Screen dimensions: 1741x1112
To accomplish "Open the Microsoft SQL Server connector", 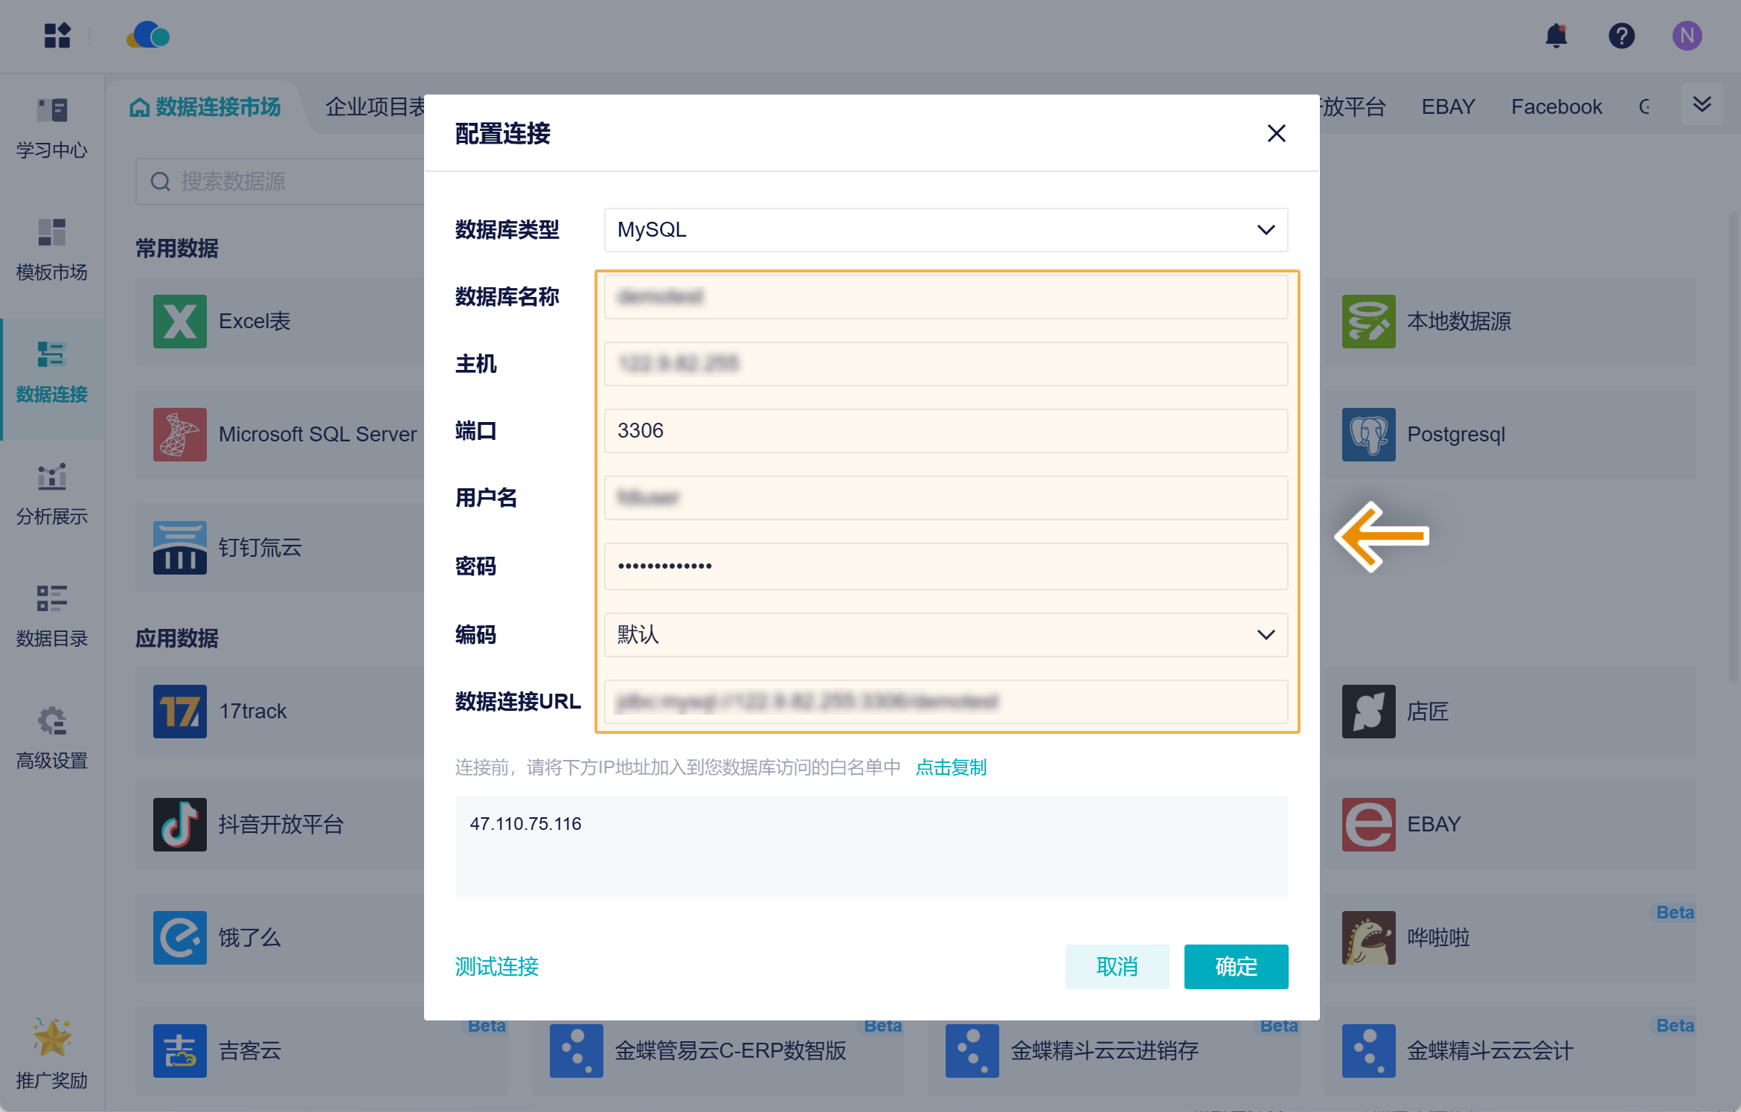I will click(179, 435).
